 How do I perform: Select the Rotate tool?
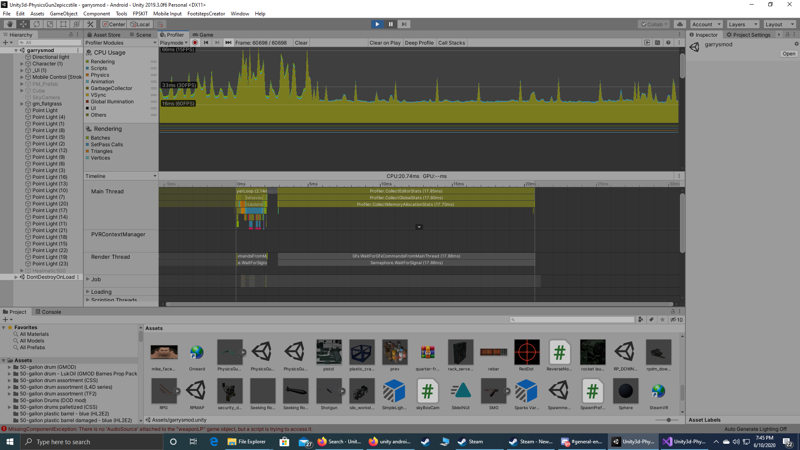pos(37,24)
